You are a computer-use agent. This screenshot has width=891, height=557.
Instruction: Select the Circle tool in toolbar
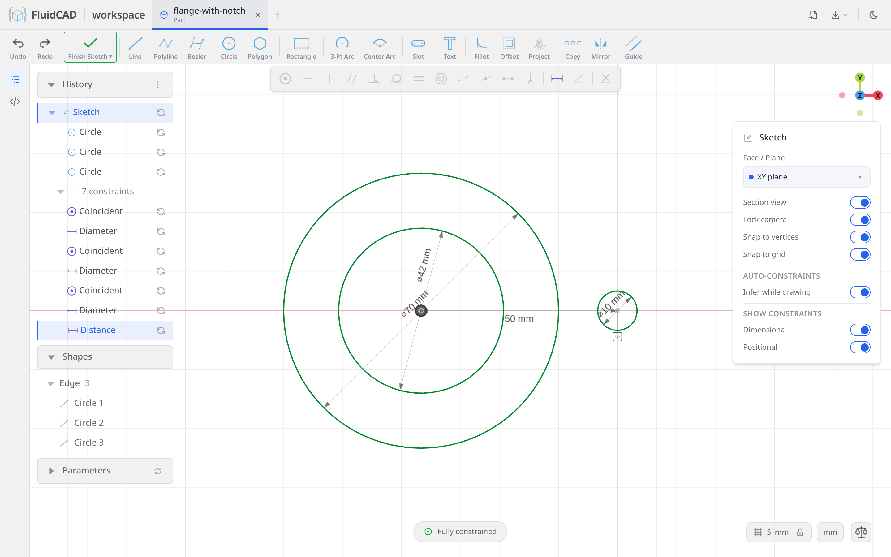(229, 48)
